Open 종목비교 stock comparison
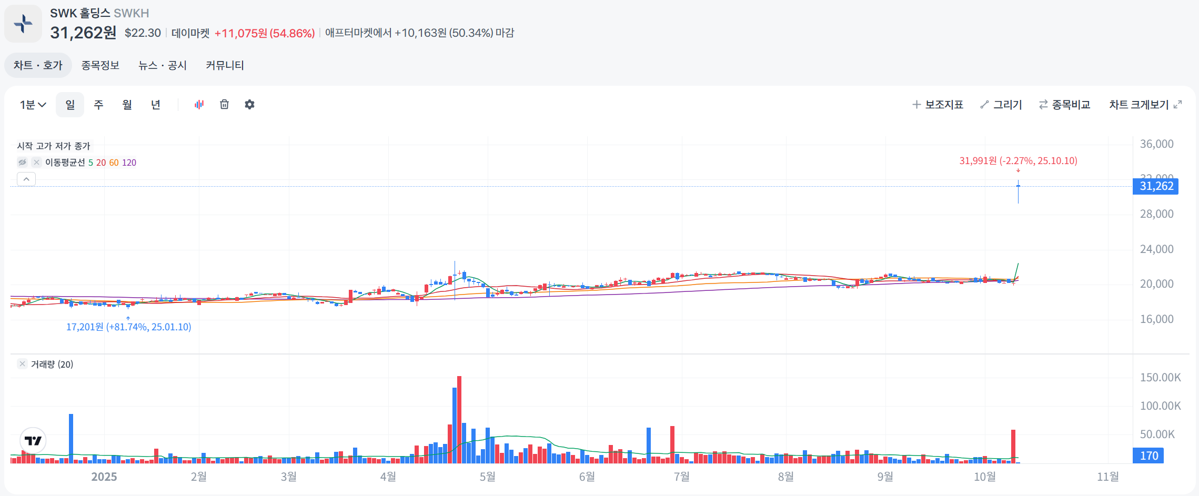The height and width of the screenshot is (496, 1199). pos(1065,105)
